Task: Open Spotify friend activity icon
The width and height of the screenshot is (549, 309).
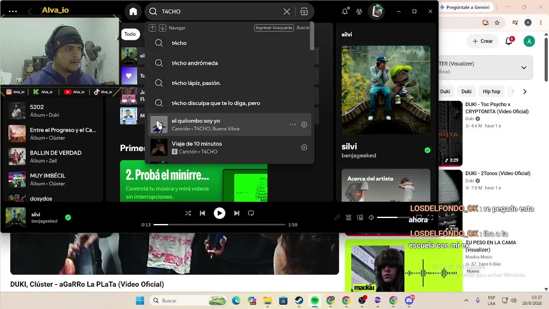Action: click(x=359, y=12)
